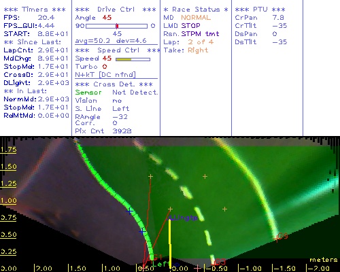Click the upper blue cross on green line

pos(130,211)
